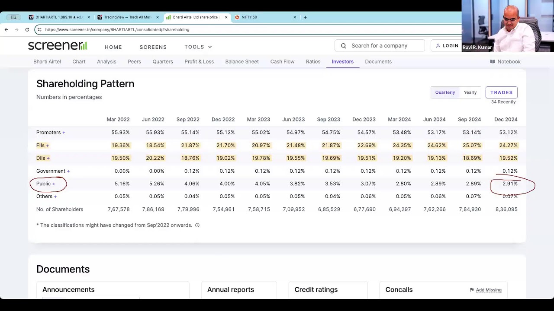Click Public value 5.16% for Mar 2022
The height and width of the screenshot is (311, 554).
(x=122, y=184)
